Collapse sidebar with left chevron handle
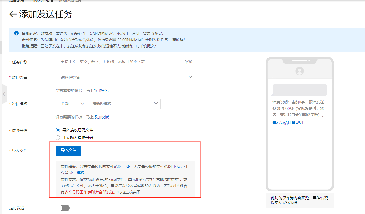 4,94
